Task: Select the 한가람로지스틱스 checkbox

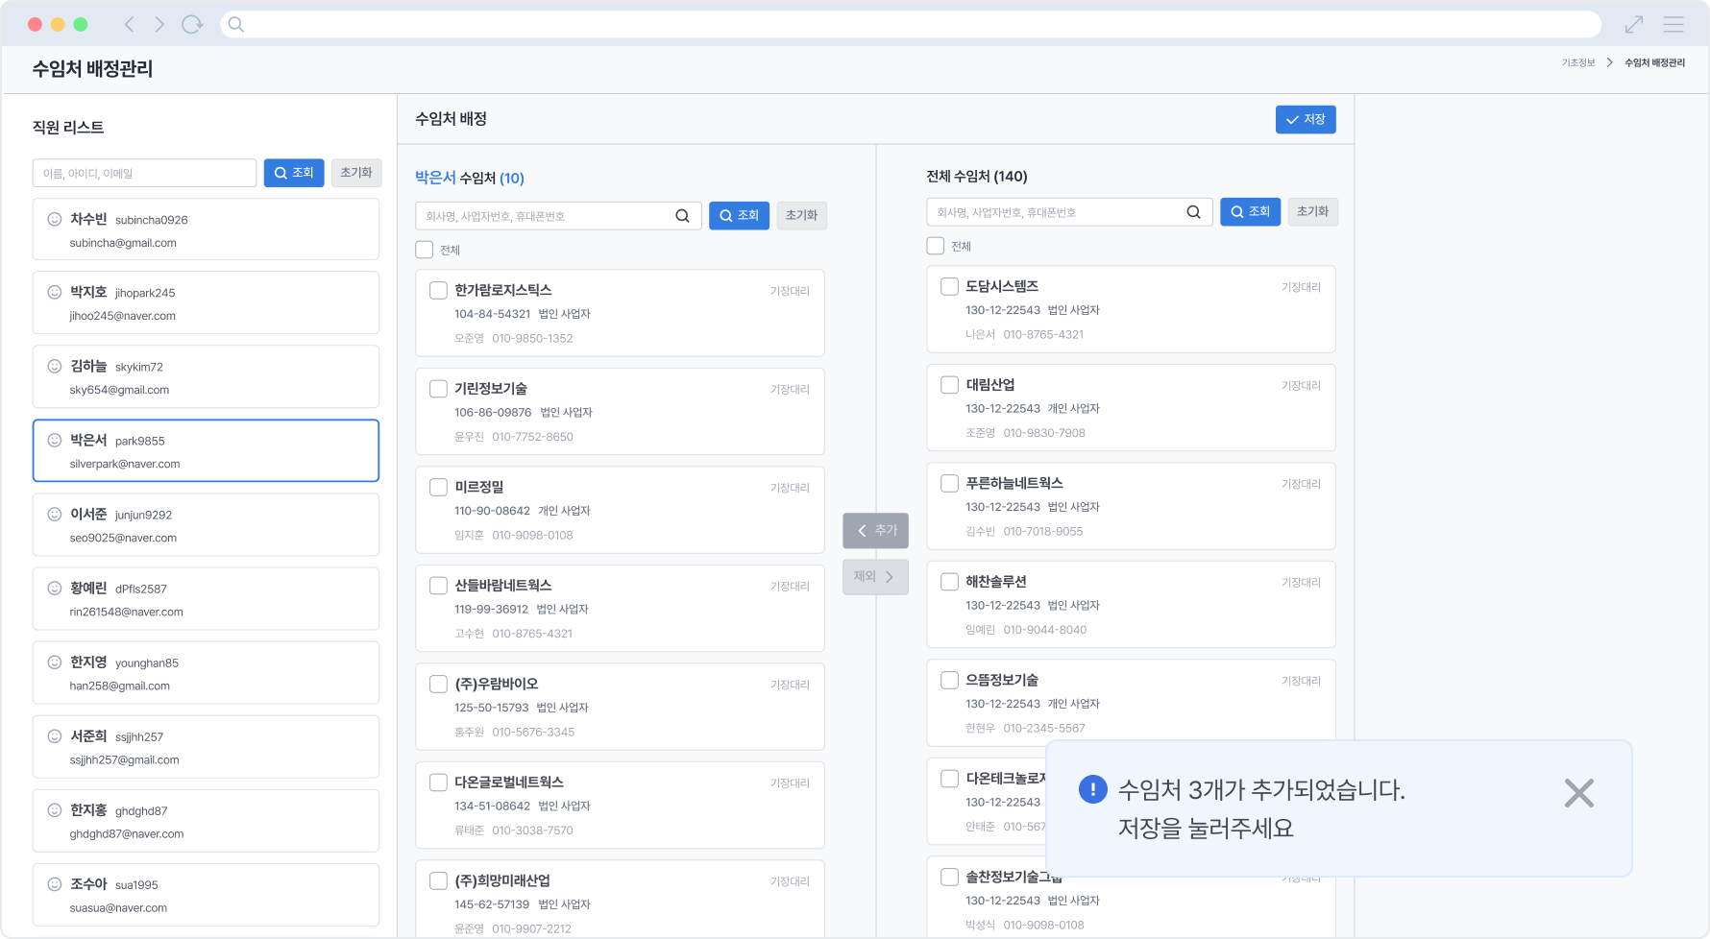Action: point(438,290)
